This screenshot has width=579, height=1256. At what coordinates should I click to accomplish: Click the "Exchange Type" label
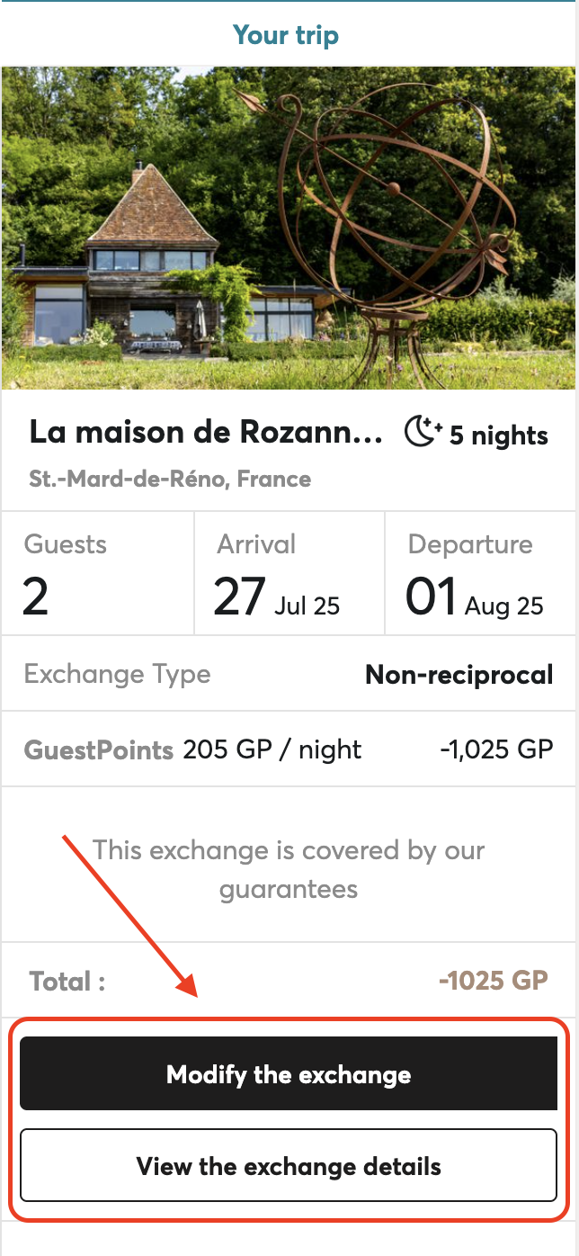117,674
